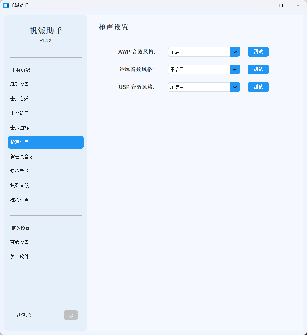
Task: Open the USP 音效风格 dropdown
Action: pos(200,87)
